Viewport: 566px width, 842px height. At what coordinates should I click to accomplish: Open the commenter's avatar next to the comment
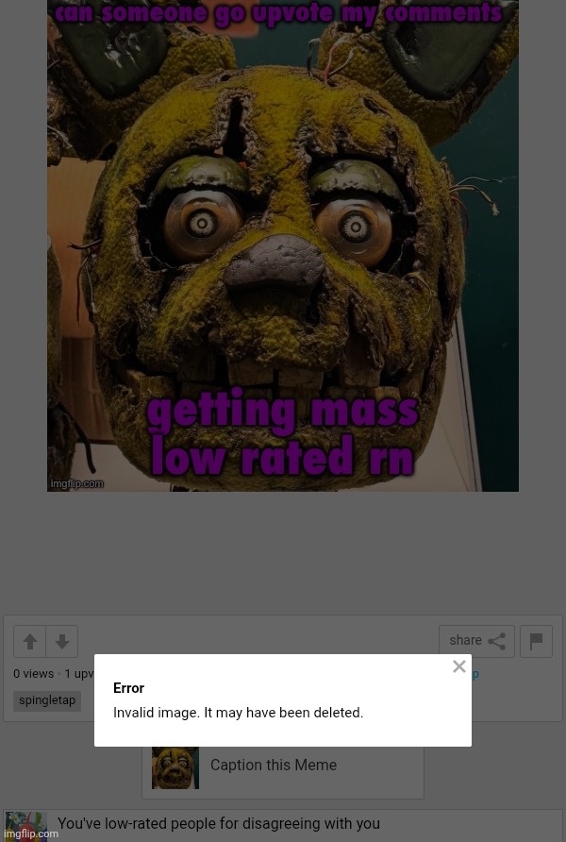[25, 826]
